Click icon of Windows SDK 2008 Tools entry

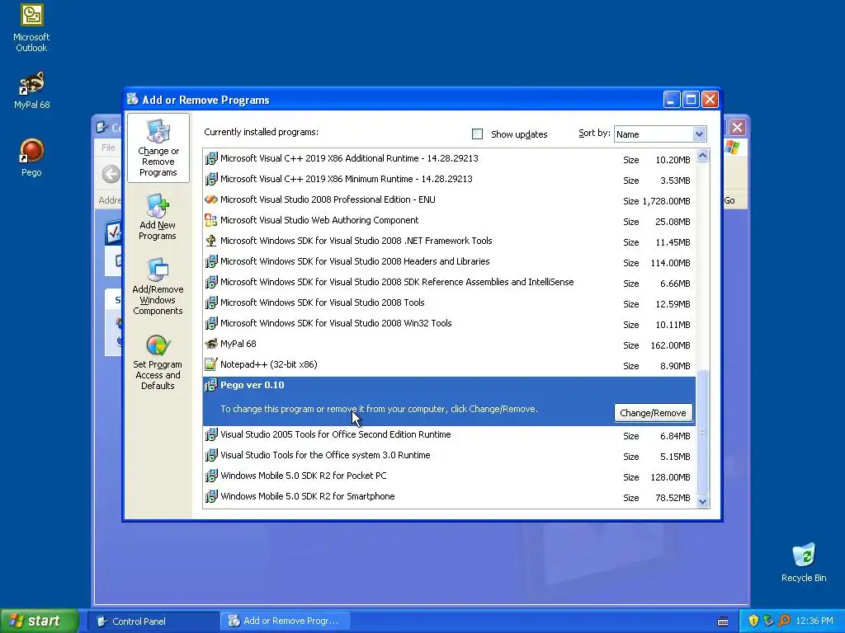tap(211, 303)
